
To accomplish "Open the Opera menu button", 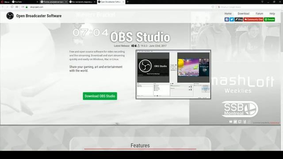I will coord(5,2).
